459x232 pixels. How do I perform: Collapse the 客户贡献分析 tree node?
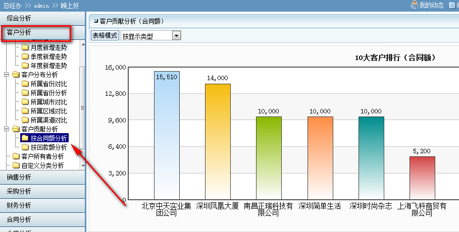pos(7,129)
